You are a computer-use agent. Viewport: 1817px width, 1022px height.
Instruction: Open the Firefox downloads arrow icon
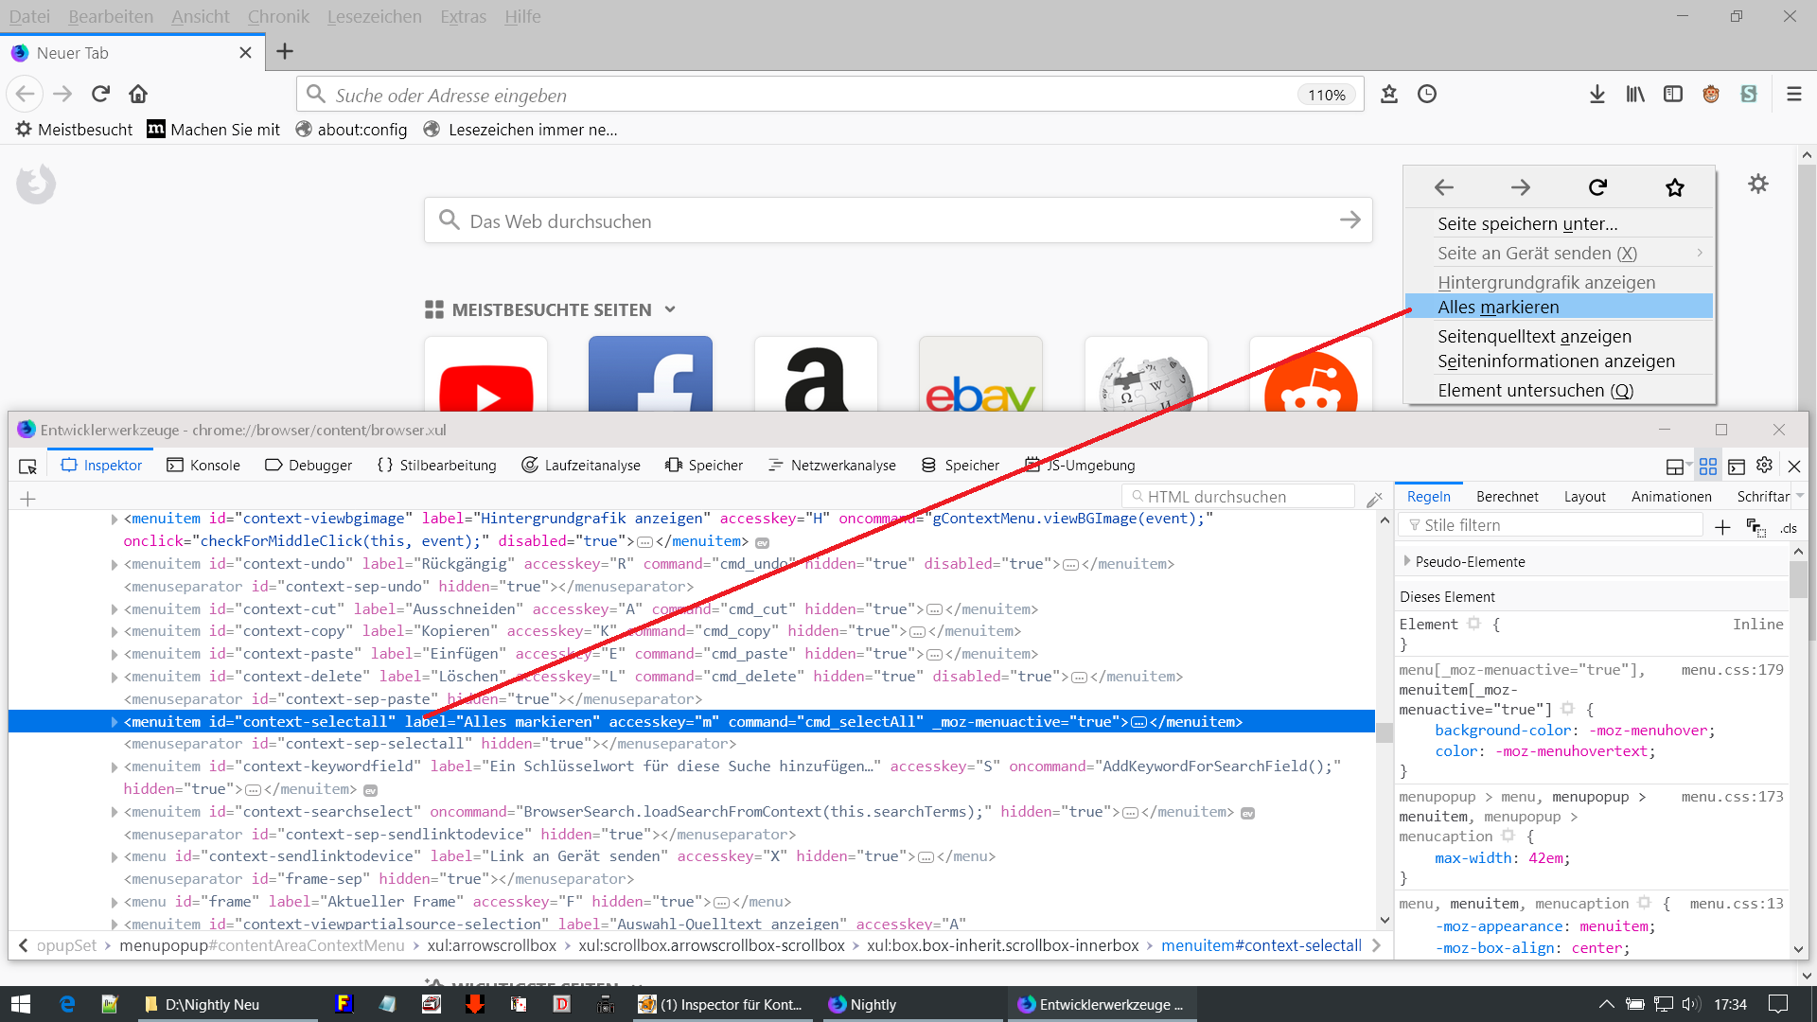1596,94
